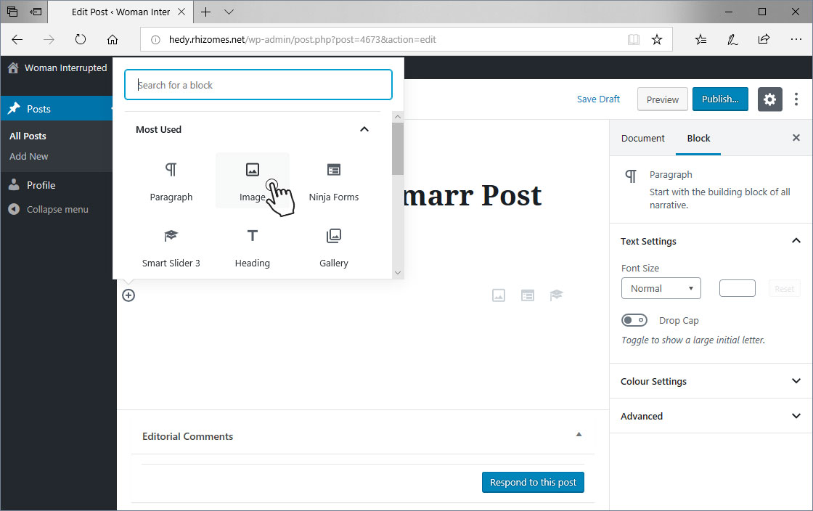This screenshot has height=511, width=813.
Task: Open the more tools vertical dots menu
Action: (x=796, y=99)
